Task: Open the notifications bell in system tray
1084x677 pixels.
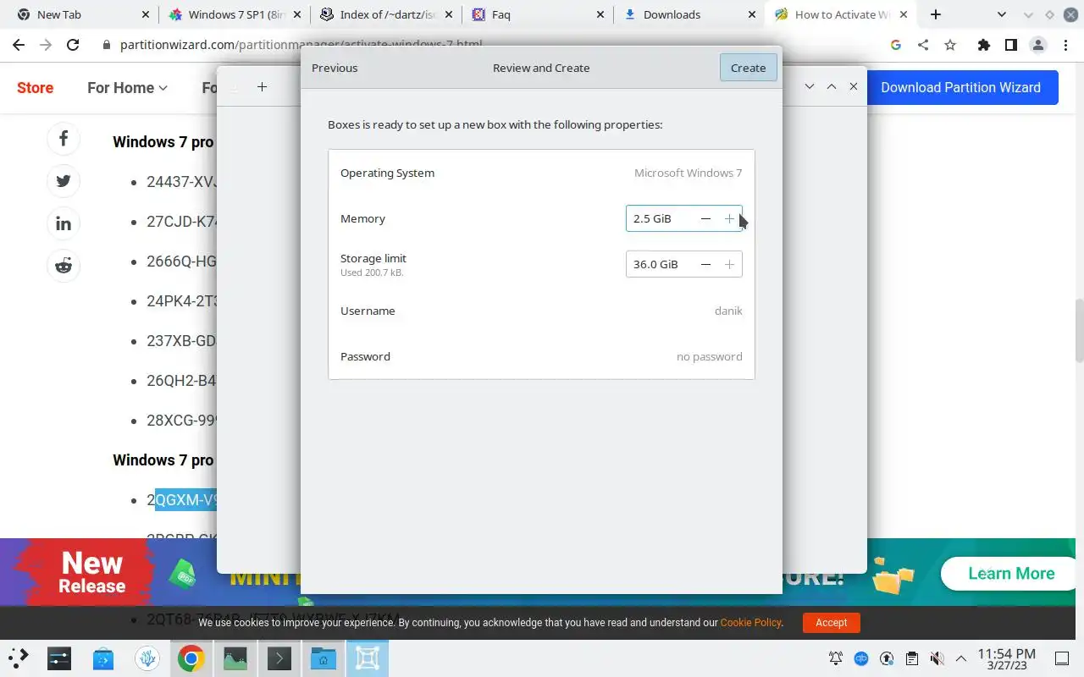Action: click(x=836, y=658)
